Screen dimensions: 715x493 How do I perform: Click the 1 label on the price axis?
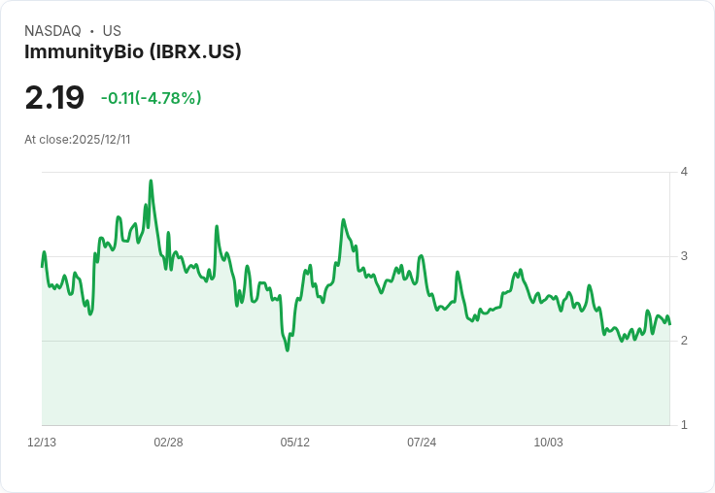coord(684,425)
